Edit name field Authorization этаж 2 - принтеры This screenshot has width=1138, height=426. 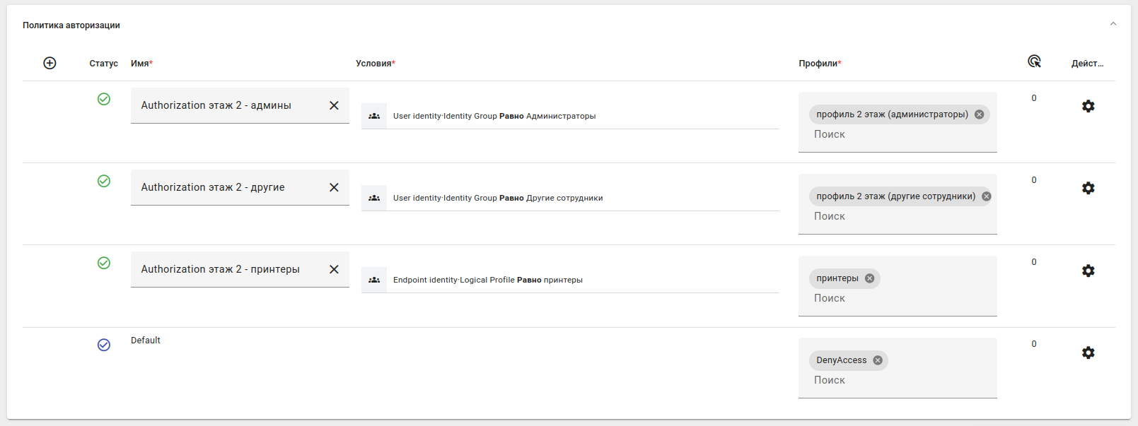point(220,269)
